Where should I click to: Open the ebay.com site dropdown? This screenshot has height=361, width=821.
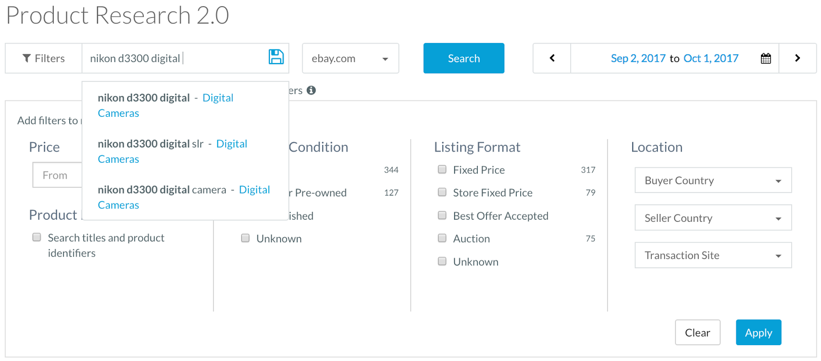coord(350,58)
